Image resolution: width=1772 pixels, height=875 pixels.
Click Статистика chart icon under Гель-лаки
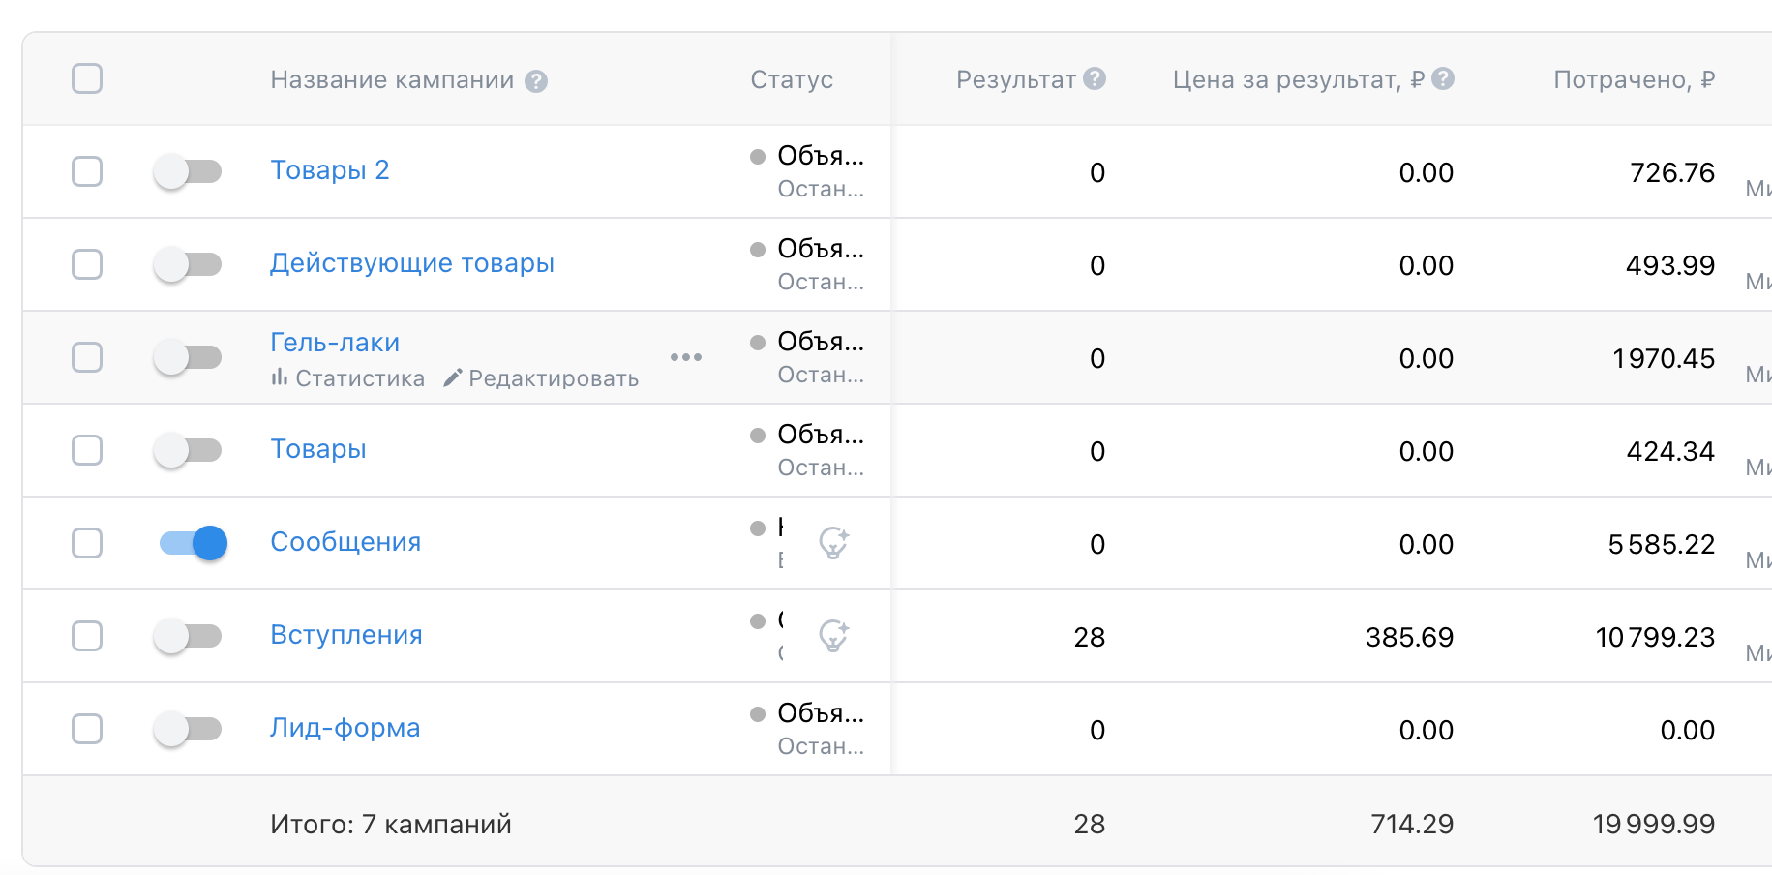point(280,377)
